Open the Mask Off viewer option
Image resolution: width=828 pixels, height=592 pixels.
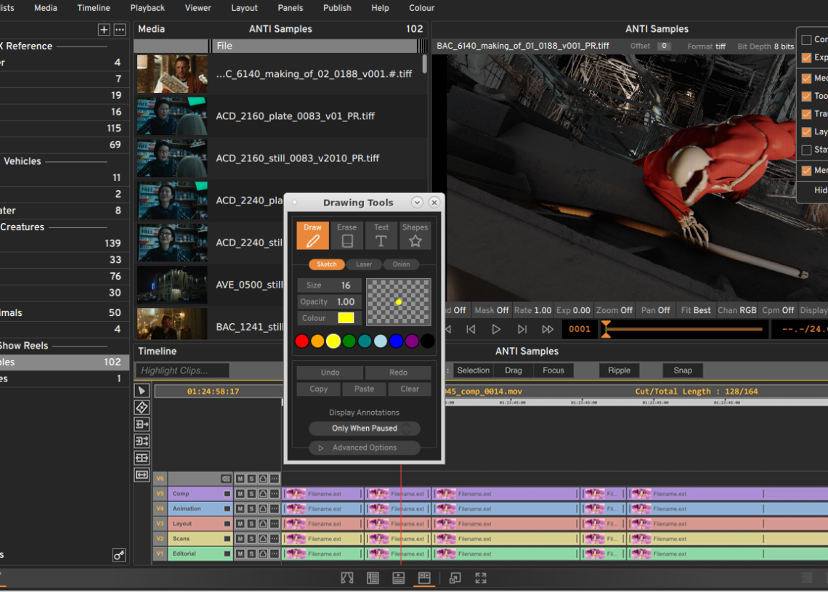click(491, 310)
